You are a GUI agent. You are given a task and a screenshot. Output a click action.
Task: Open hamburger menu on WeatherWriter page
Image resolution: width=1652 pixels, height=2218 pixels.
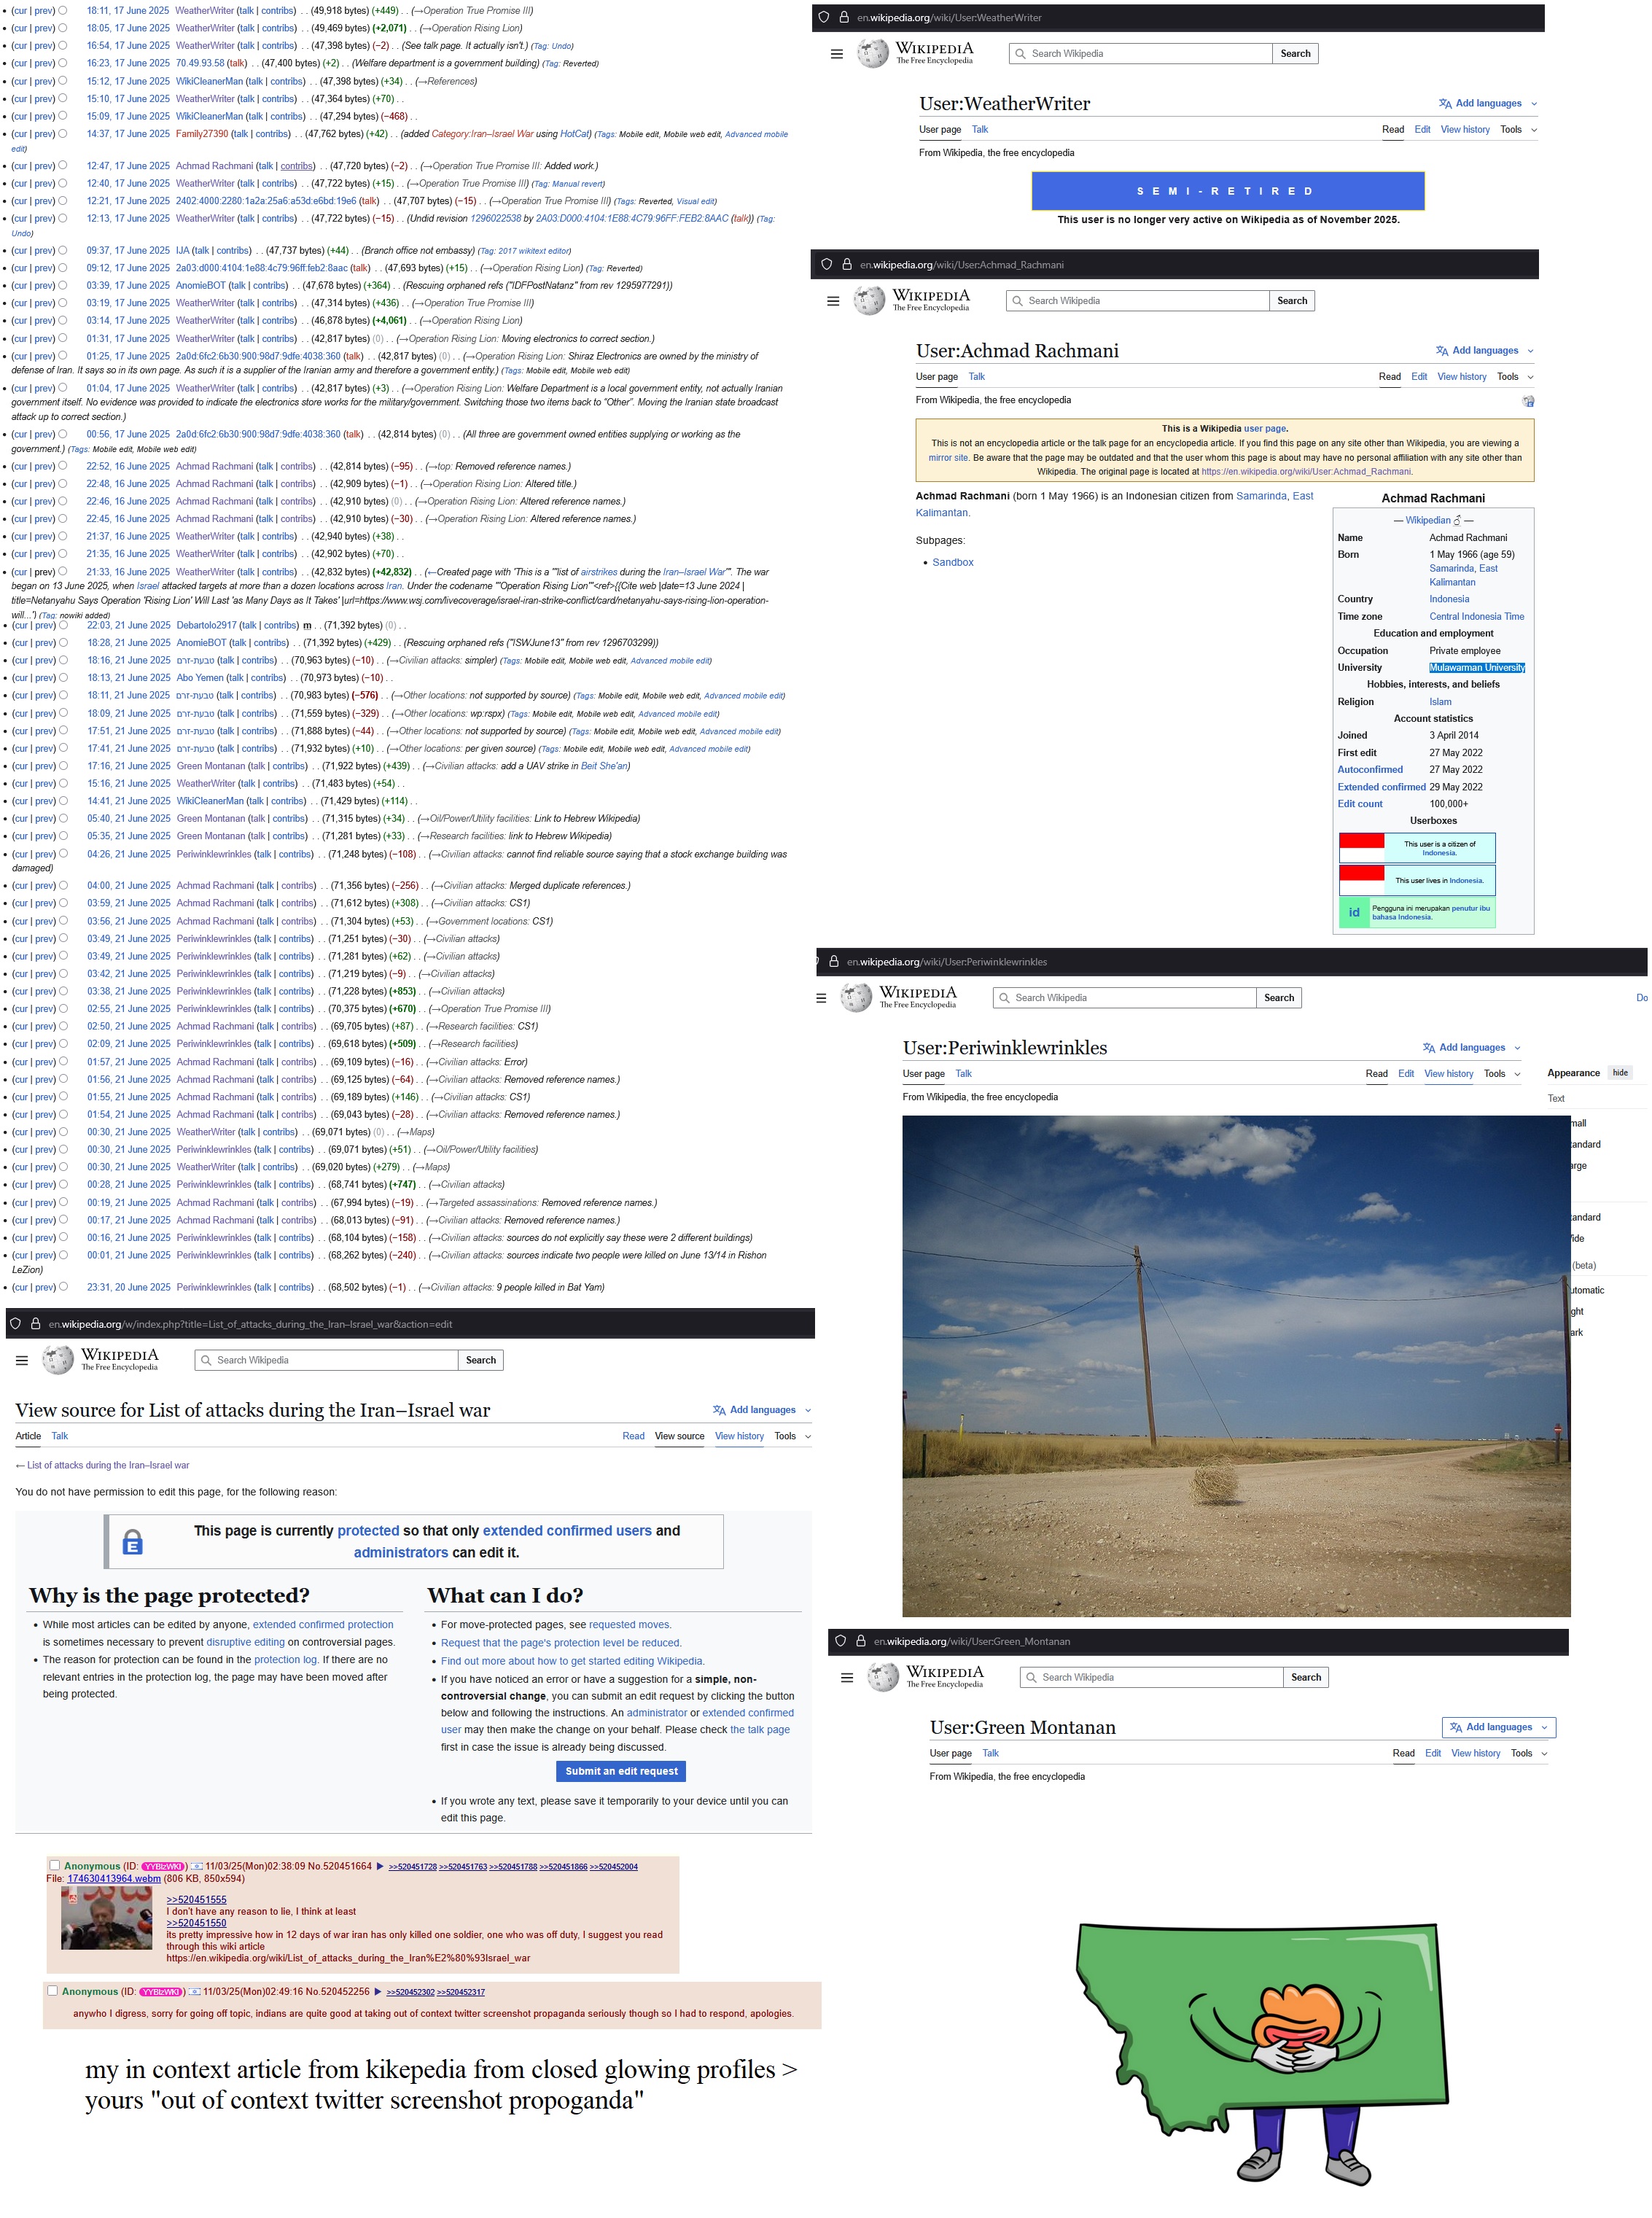837,54
